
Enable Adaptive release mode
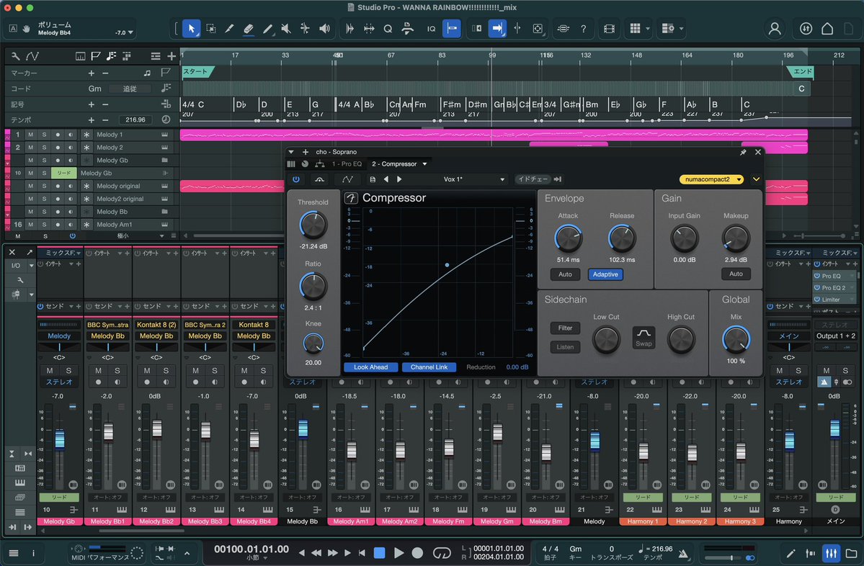(x=605, y=274)
